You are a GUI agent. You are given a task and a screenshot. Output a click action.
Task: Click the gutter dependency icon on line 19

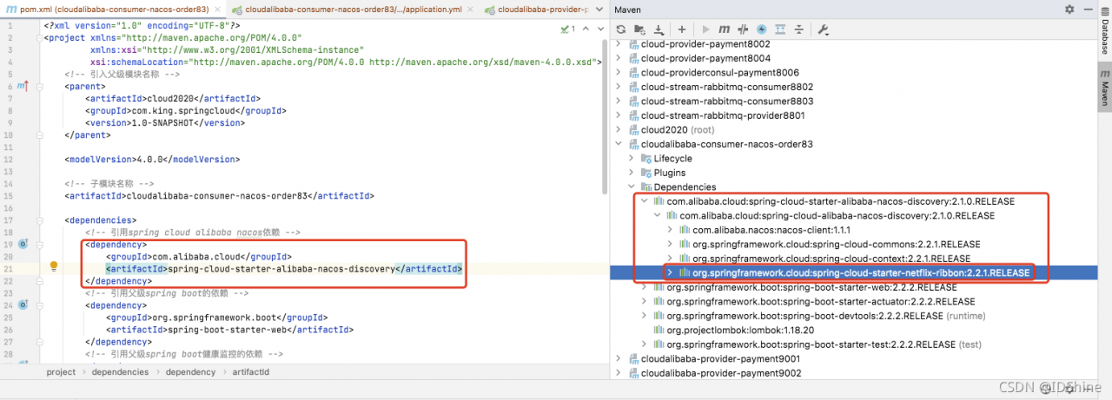pos(23,245)
